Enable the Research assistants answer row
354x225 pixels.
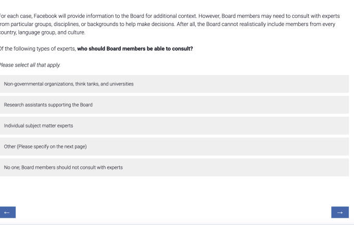coord(174,105)
